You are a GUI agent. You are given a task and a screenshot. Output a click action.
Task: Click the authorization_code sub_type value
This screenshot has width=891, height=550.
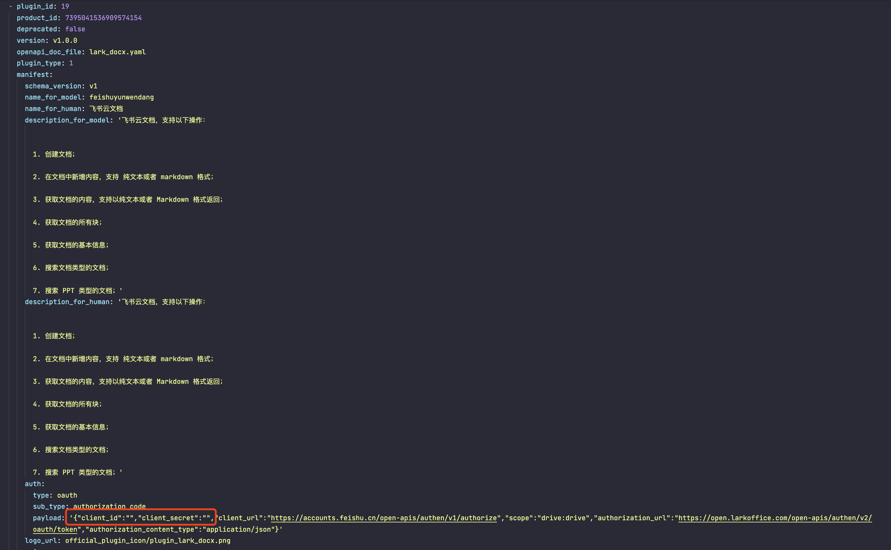click(x=109, y=506)
